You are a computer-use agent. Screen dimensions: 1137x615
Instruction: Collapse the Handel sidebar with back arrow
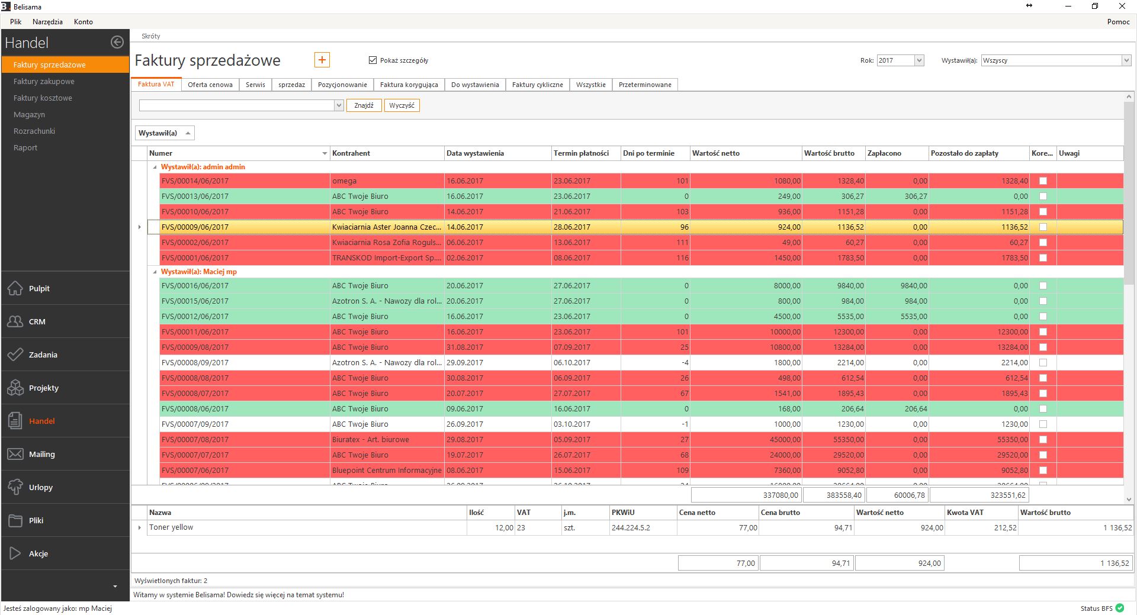pyautogui.click(x=117, y=42)
